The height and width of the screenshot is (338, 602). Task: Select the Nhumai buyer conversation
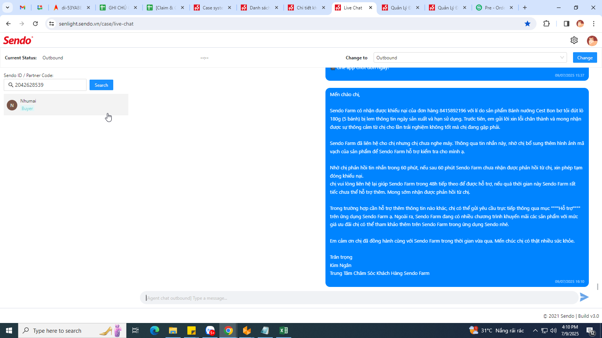pos(66,105)
